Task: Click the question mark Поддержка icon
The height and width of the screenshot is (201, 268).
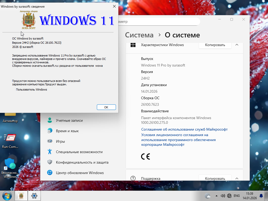Action: [x=133, y=178]
